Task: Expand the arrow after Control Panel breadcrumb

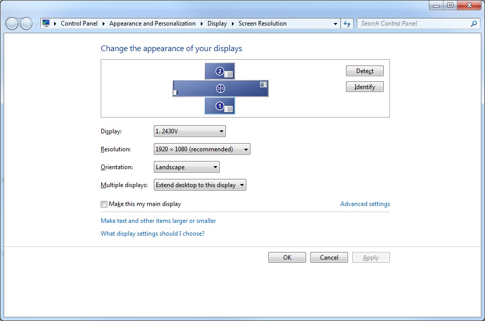Action: click(x=103, y=24)
